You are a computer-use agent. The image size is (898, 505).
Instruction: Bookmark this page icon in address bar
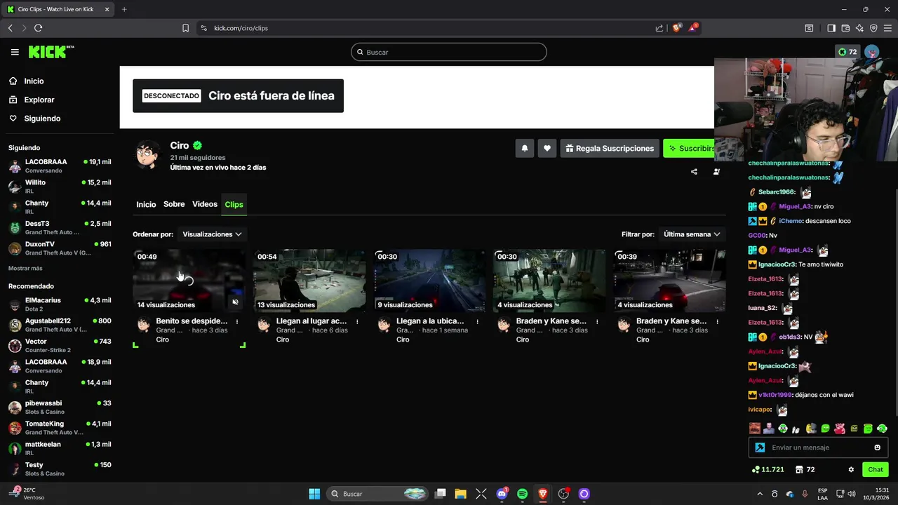pos(185,28)
